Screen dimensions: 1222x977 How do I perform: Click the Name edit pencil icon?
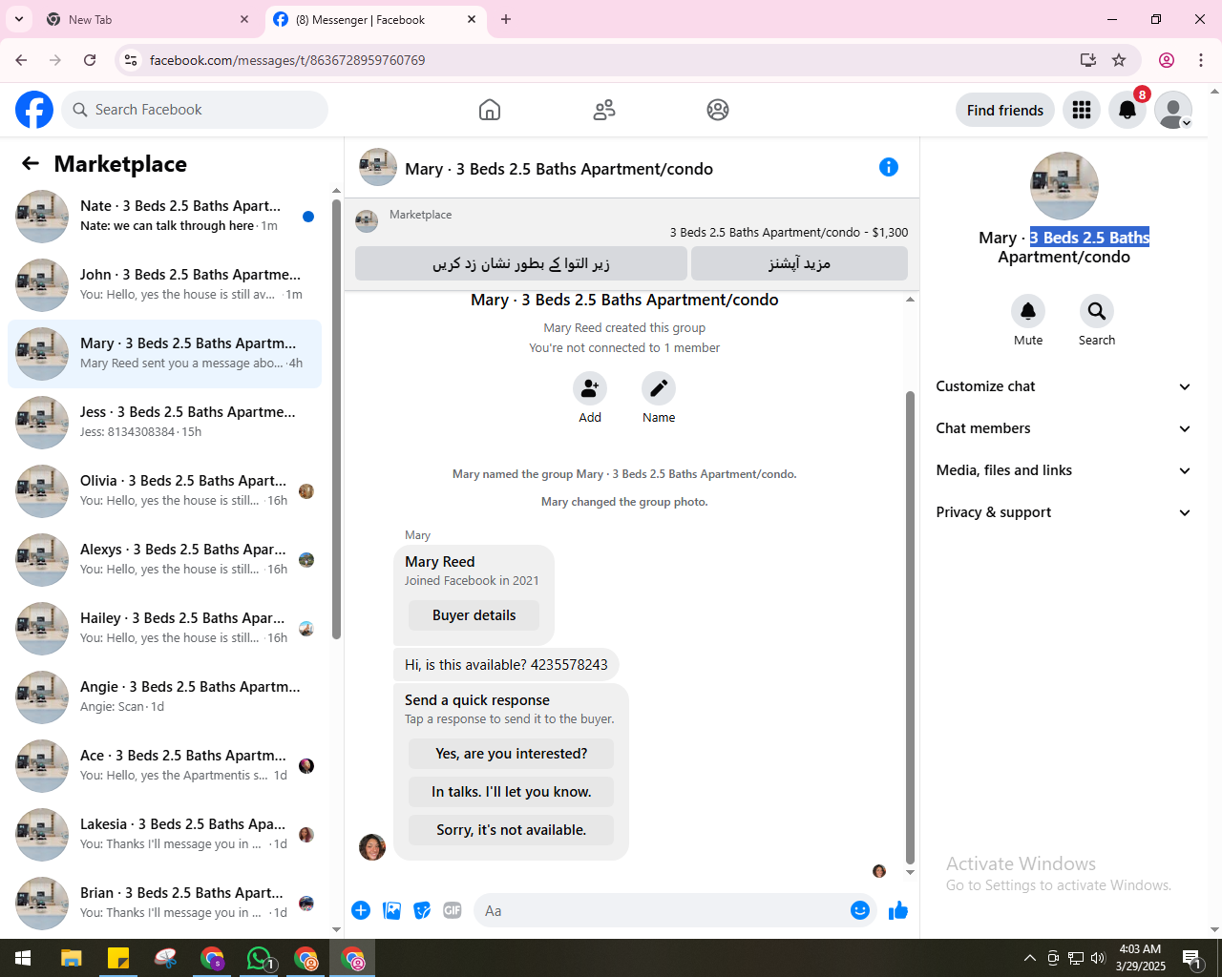tap(659, 388)
